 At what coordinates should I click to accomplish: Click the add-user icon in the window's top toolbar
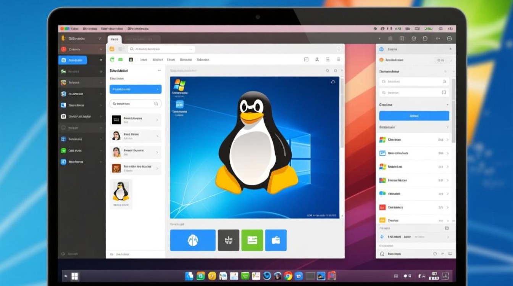317,59
